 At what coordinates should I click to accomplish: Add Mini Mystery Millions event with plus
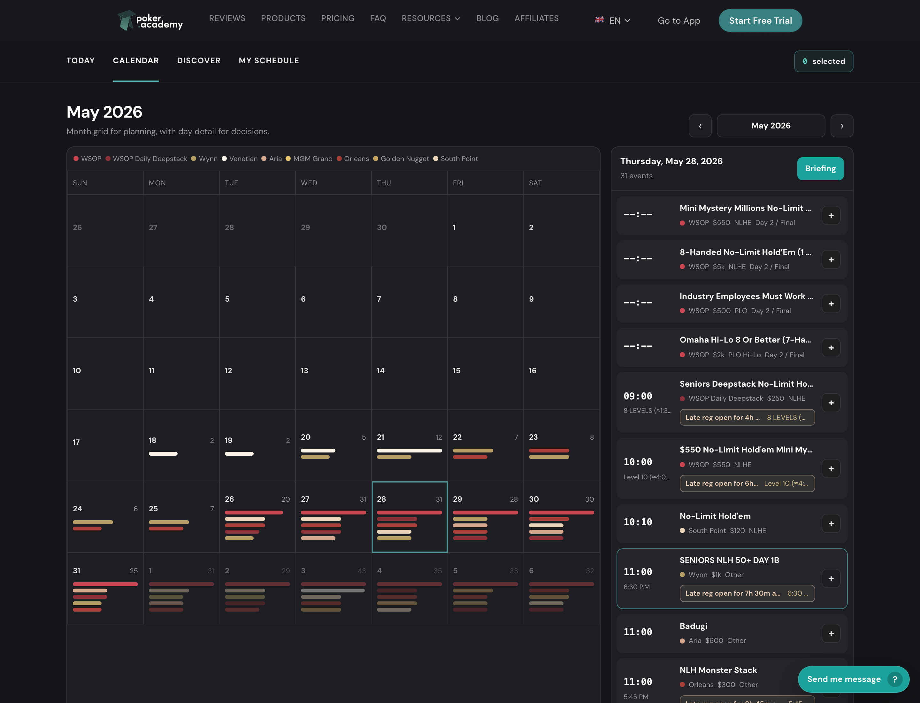(831, 215)
